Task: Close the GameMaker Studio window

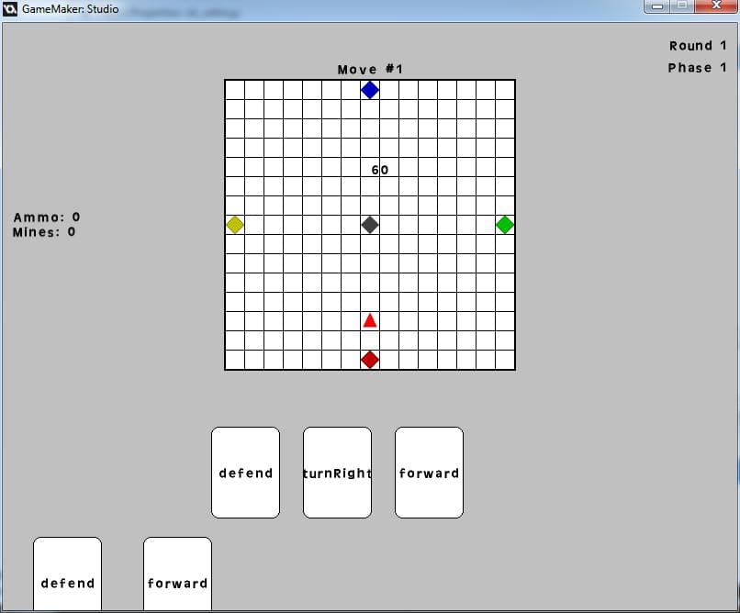Action: pyautogui.click(x=716, y=6)
